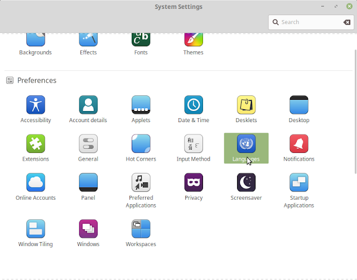Open Windows settings icon
This screenshot has width=357, height=280.
point(88,229)
